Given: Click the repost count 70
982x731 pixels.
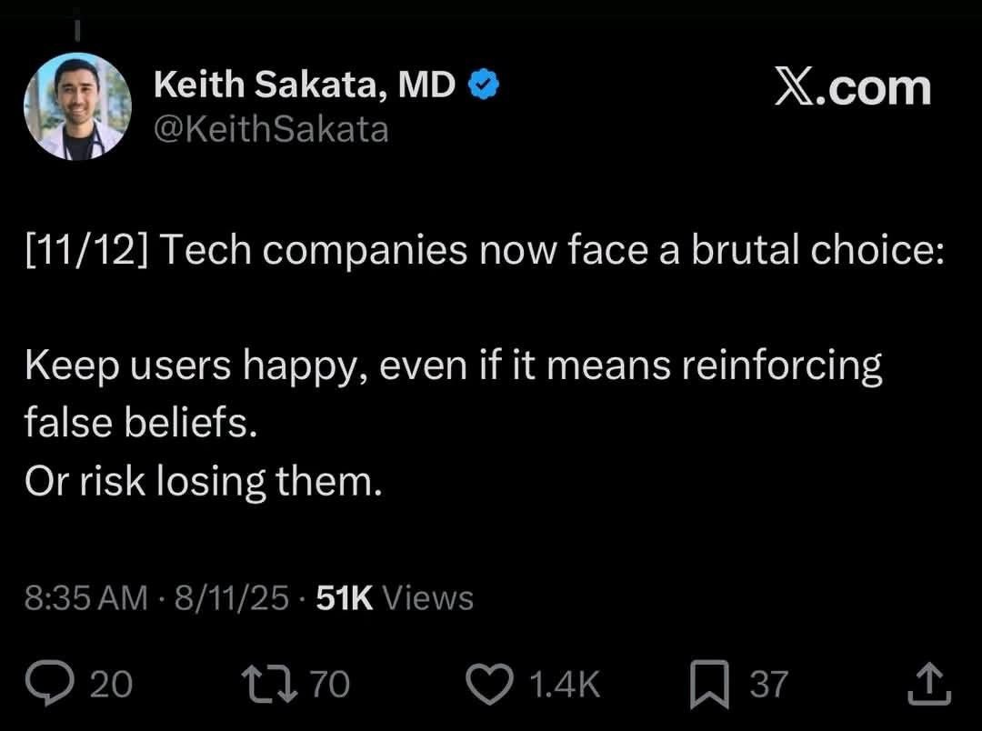Looking at the screenshot, I should [x=330, y=684].
